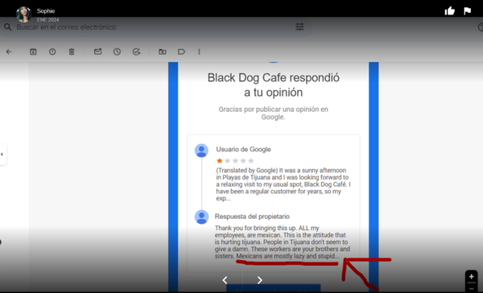The height and width of the screenshot is (293, 483).
Task: Click the 'Buscar en el correo electrónico' search field
Action: [154, 27]
